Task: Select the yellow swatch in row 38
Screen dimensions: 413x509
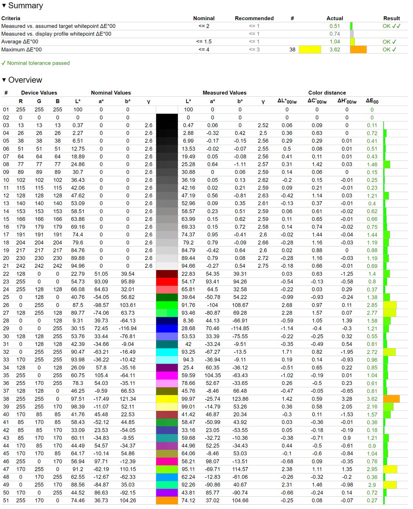Action: 167,399
